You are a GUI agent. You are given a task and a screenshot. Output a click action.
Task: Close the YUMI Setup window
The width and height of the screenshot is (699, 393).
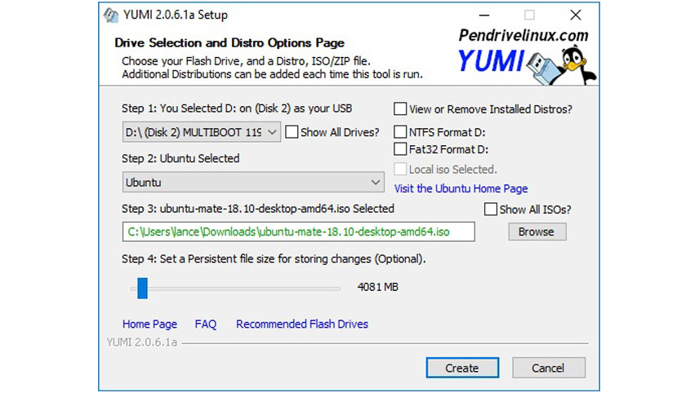coord(576,15)
